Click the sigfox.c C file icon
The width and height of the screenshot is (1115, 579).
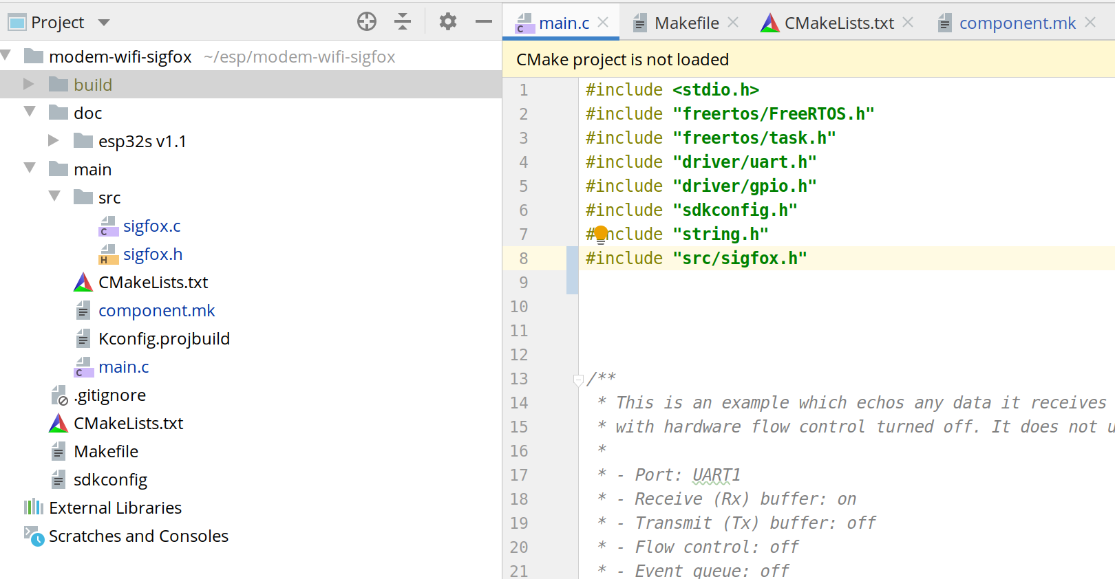pos(109,226)
